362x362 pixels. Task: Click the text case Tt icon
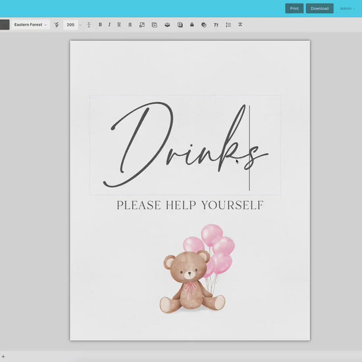pyautogui.click(x=216, y=25)
